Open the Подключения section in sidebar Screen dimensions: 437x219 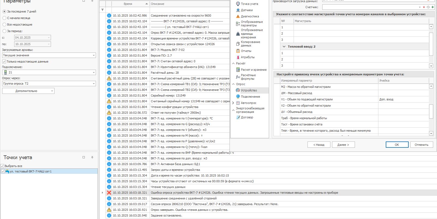tap(250, 97)
